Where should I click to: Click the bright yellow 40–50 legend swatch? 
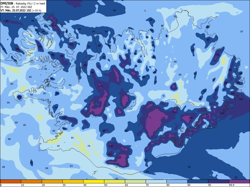(94, 182)
